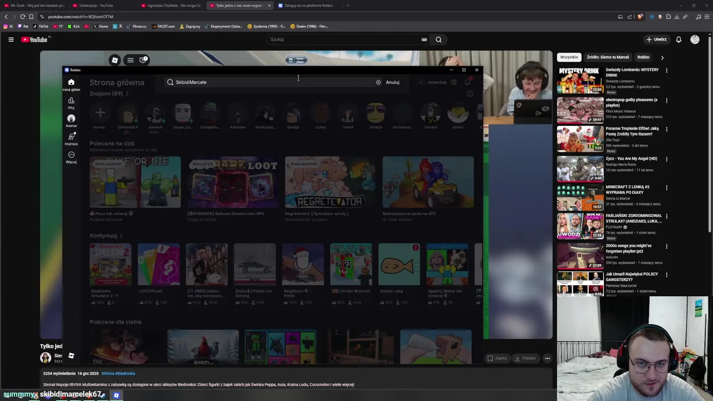713x401 pixels.
Task: Open YouTube notifications bell
Action: click(678, 40)
